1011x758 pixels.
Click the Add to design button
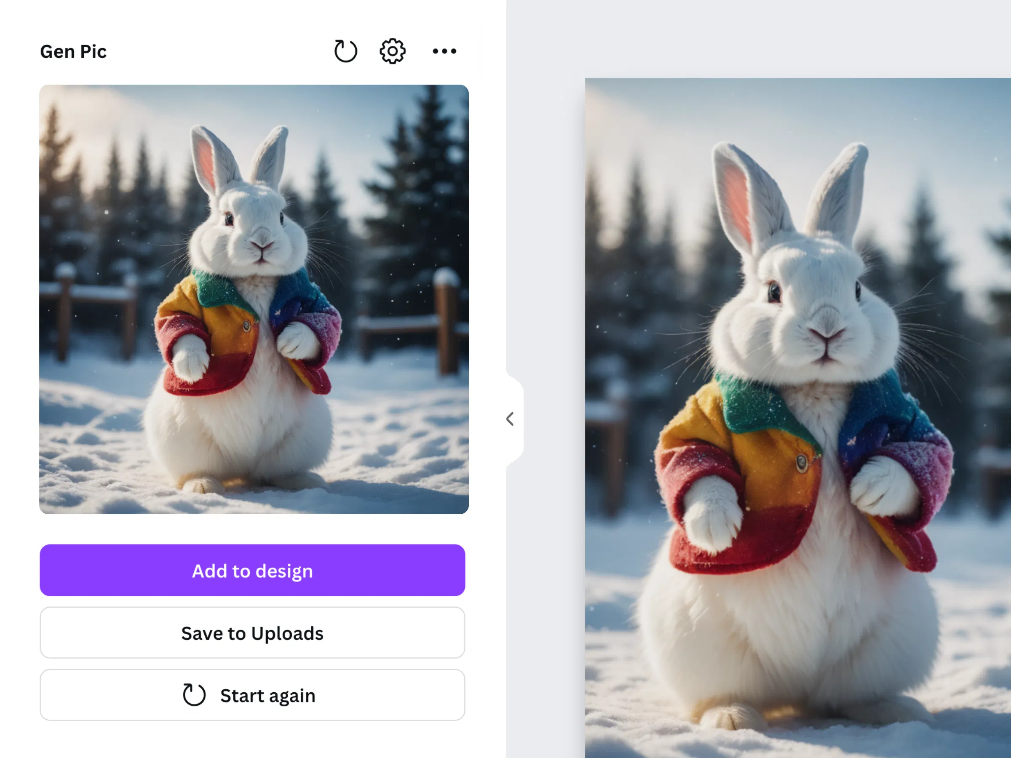tap(252, 570)
